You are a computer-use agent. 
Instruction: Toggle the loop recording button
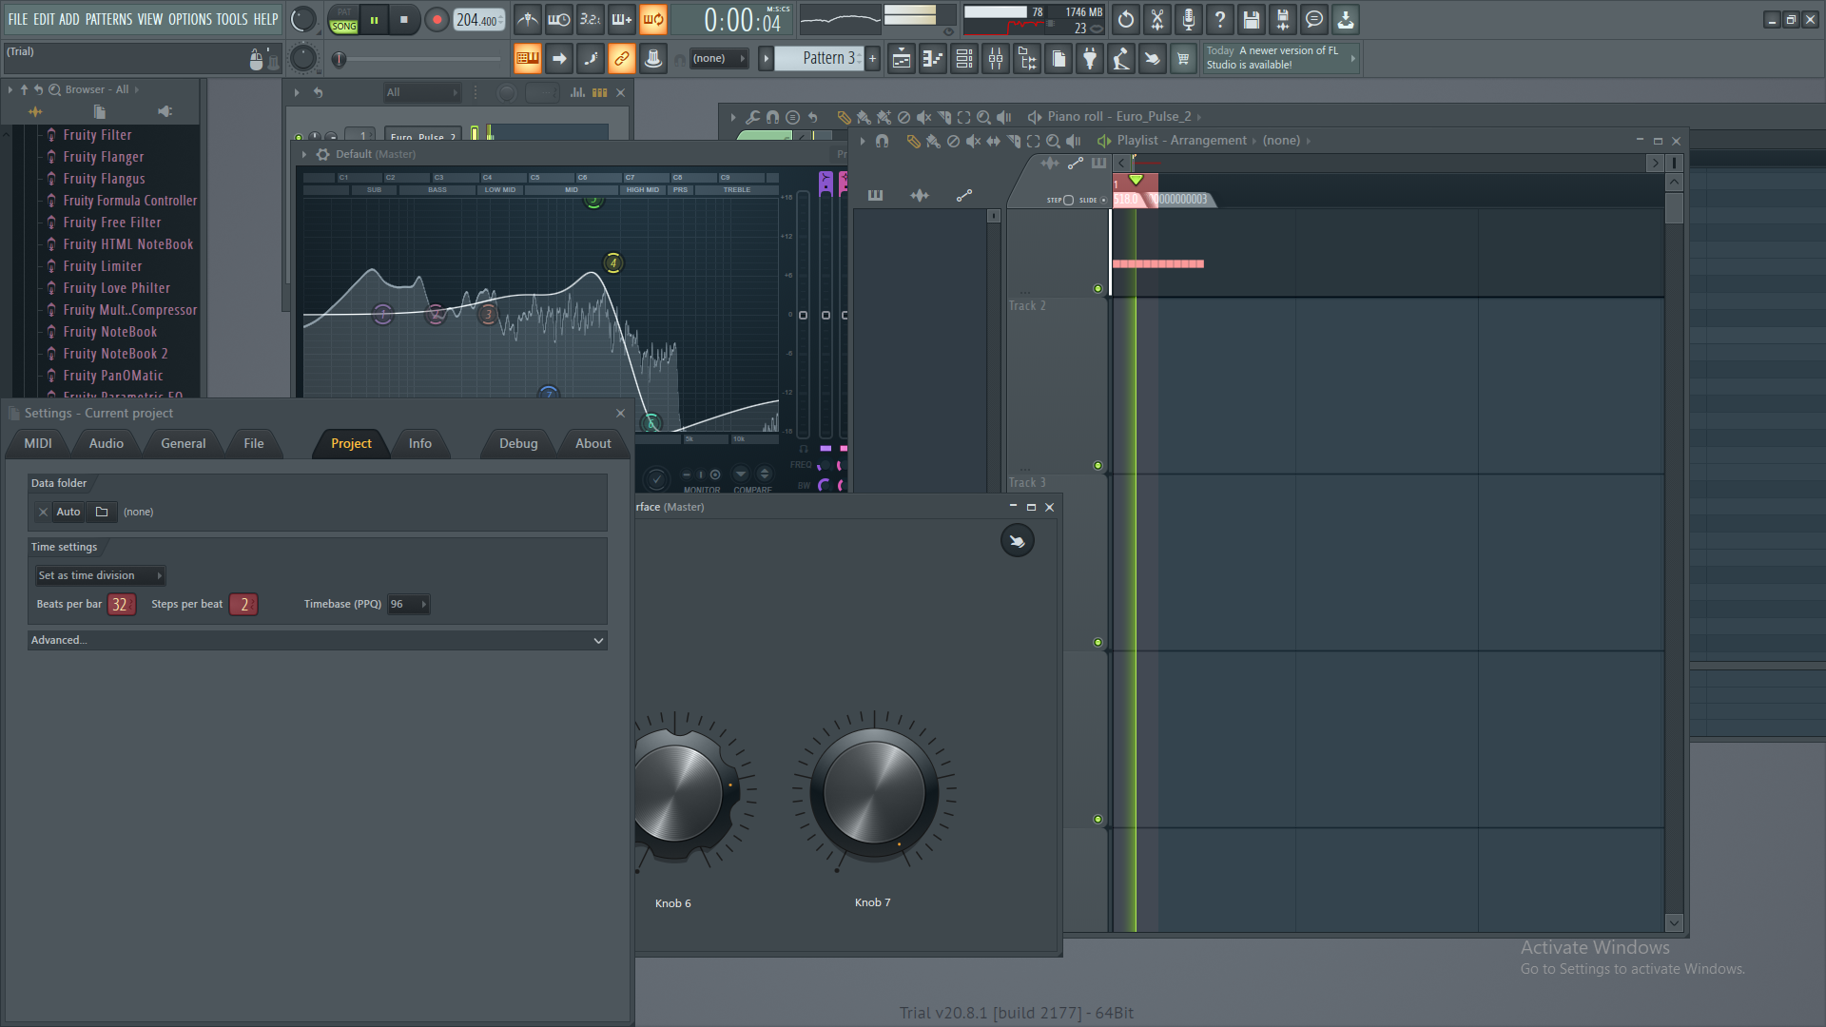coord(652,19)
